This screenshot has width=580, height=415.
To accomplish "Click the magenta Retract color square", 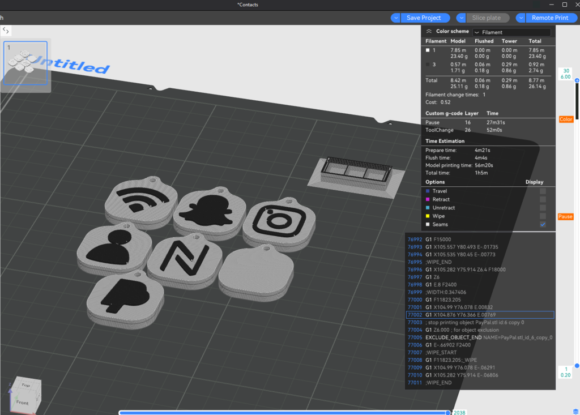I will click(428, 199).
